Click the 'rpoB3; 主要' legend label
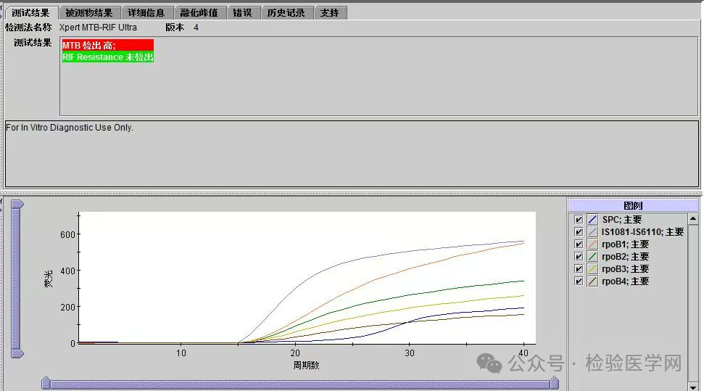The height and width of the screenshot is (391, 704). pyautogui.click(x=626, y=269)
